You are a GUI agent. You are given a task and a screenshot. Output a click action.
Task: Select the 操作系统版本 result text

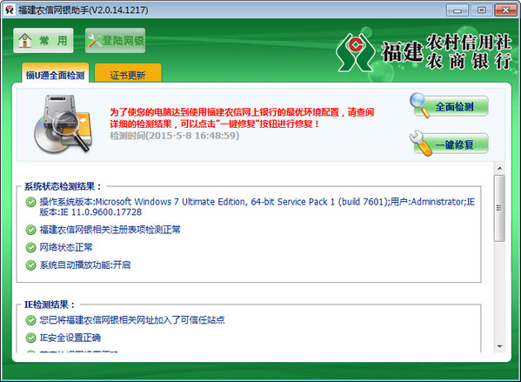(257, 207)
